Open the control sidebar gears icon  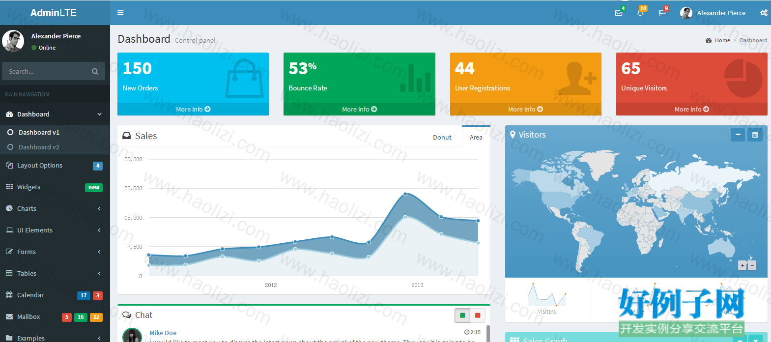pyautogui.click(x=764, y=13)
